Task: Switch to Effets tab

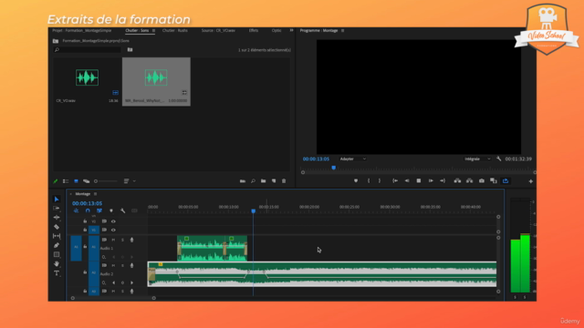Action: tap(254, 30)
